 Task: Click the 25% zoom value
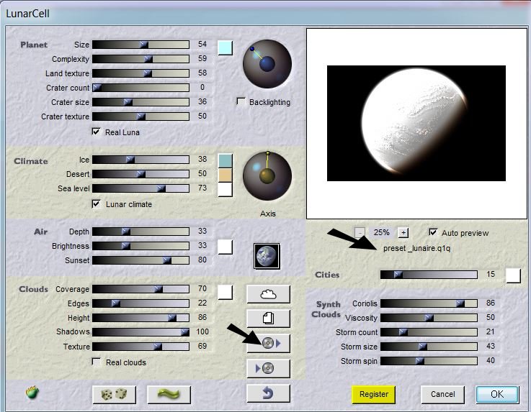(x=381, y=232)
